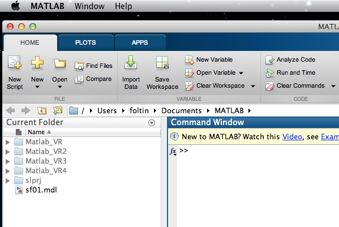Click Users in address path
Screen dimensions: 339x227
[107, 111]
